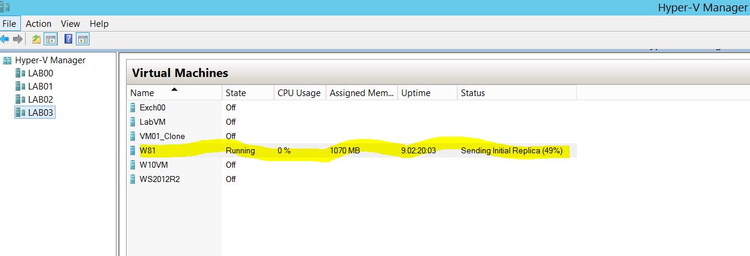750x256 pixels.
Task: Sort by the Name column header
Action: pyautogui.click(x=142, y=93)
